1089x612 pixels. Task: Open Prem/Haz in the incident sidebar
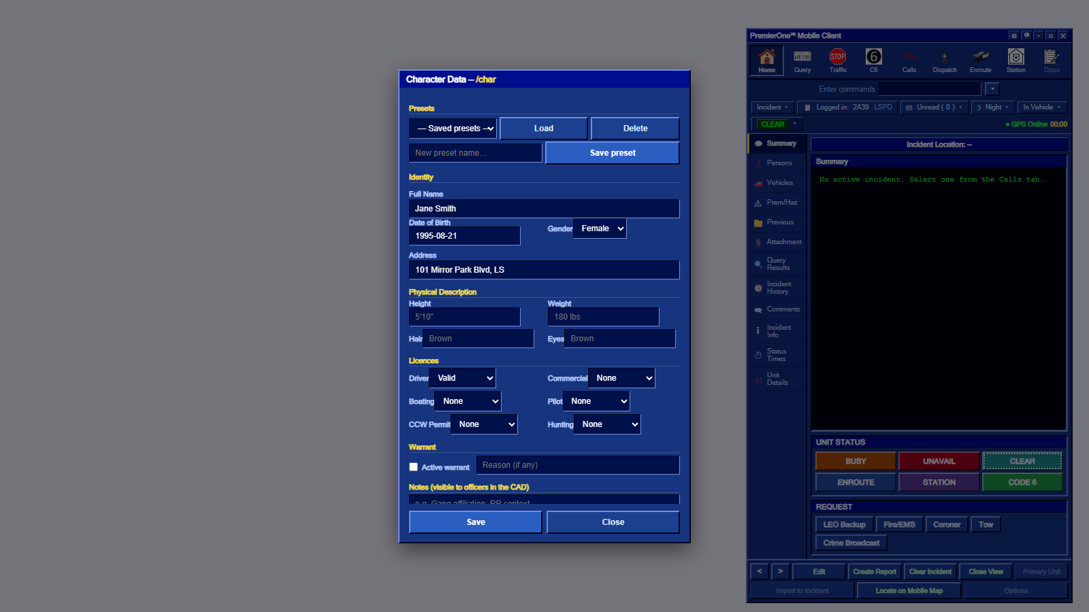coord(777,203)
